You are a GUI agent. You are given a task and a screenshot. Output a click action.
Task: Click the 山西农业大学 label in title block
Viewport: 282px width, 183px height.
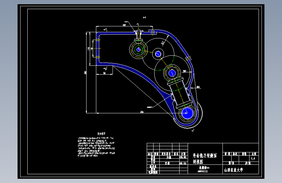pyautogui.click(x=234, y=170)
